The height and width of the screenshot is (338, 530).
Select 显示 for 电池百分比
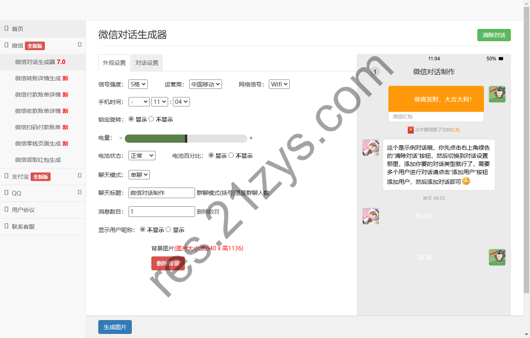coord(211,155)
